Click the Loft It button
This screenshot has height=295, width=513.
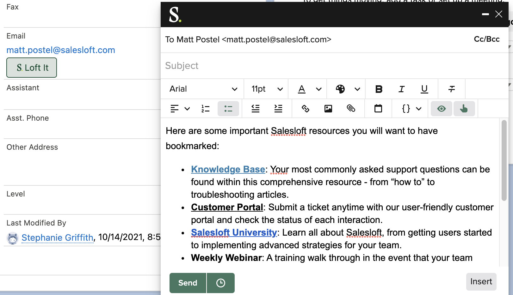pos(32,68)
